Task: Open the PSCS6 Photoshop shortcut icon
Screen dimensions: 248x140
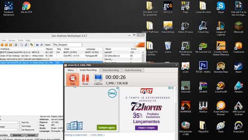Action: [203, 67]
